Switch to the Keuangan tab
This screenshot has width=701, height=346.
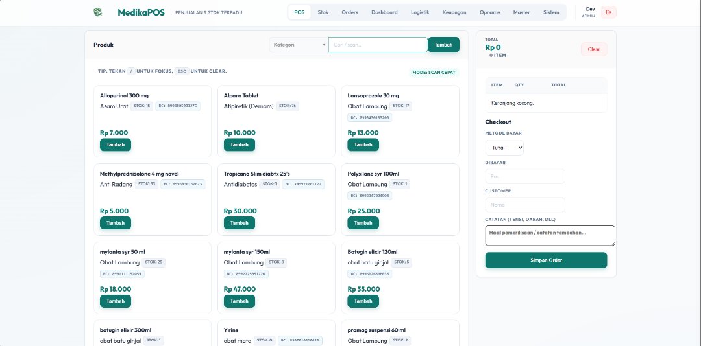(x=454, y=12)
